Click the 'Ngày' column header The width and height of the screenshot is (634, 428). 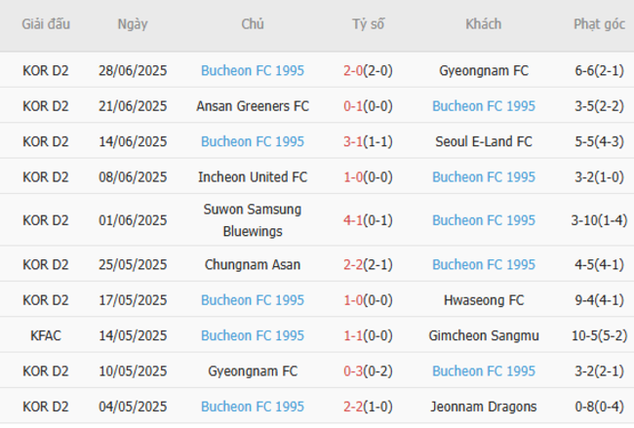133,24
